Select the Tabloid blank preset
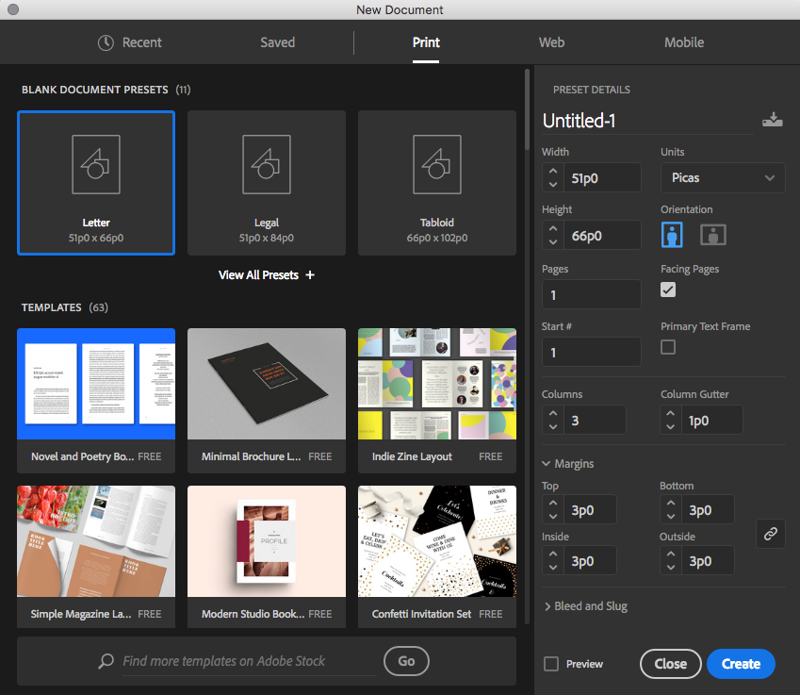 click(x=437, y=183)
